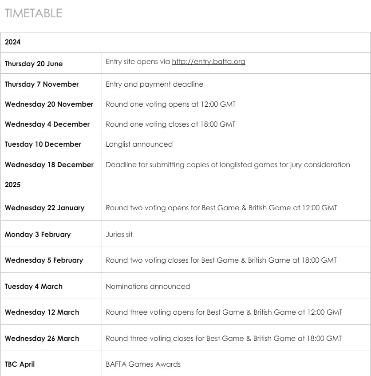Select the Wednesday 5 February date cell
Image resolution: width=371 pixels, height=376 pixels.
(43, 260)
